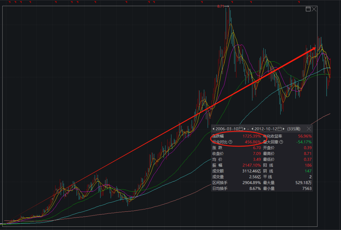Select the 收盘价 value 7.09
The image size is (341, 230).
pos(257,154)
